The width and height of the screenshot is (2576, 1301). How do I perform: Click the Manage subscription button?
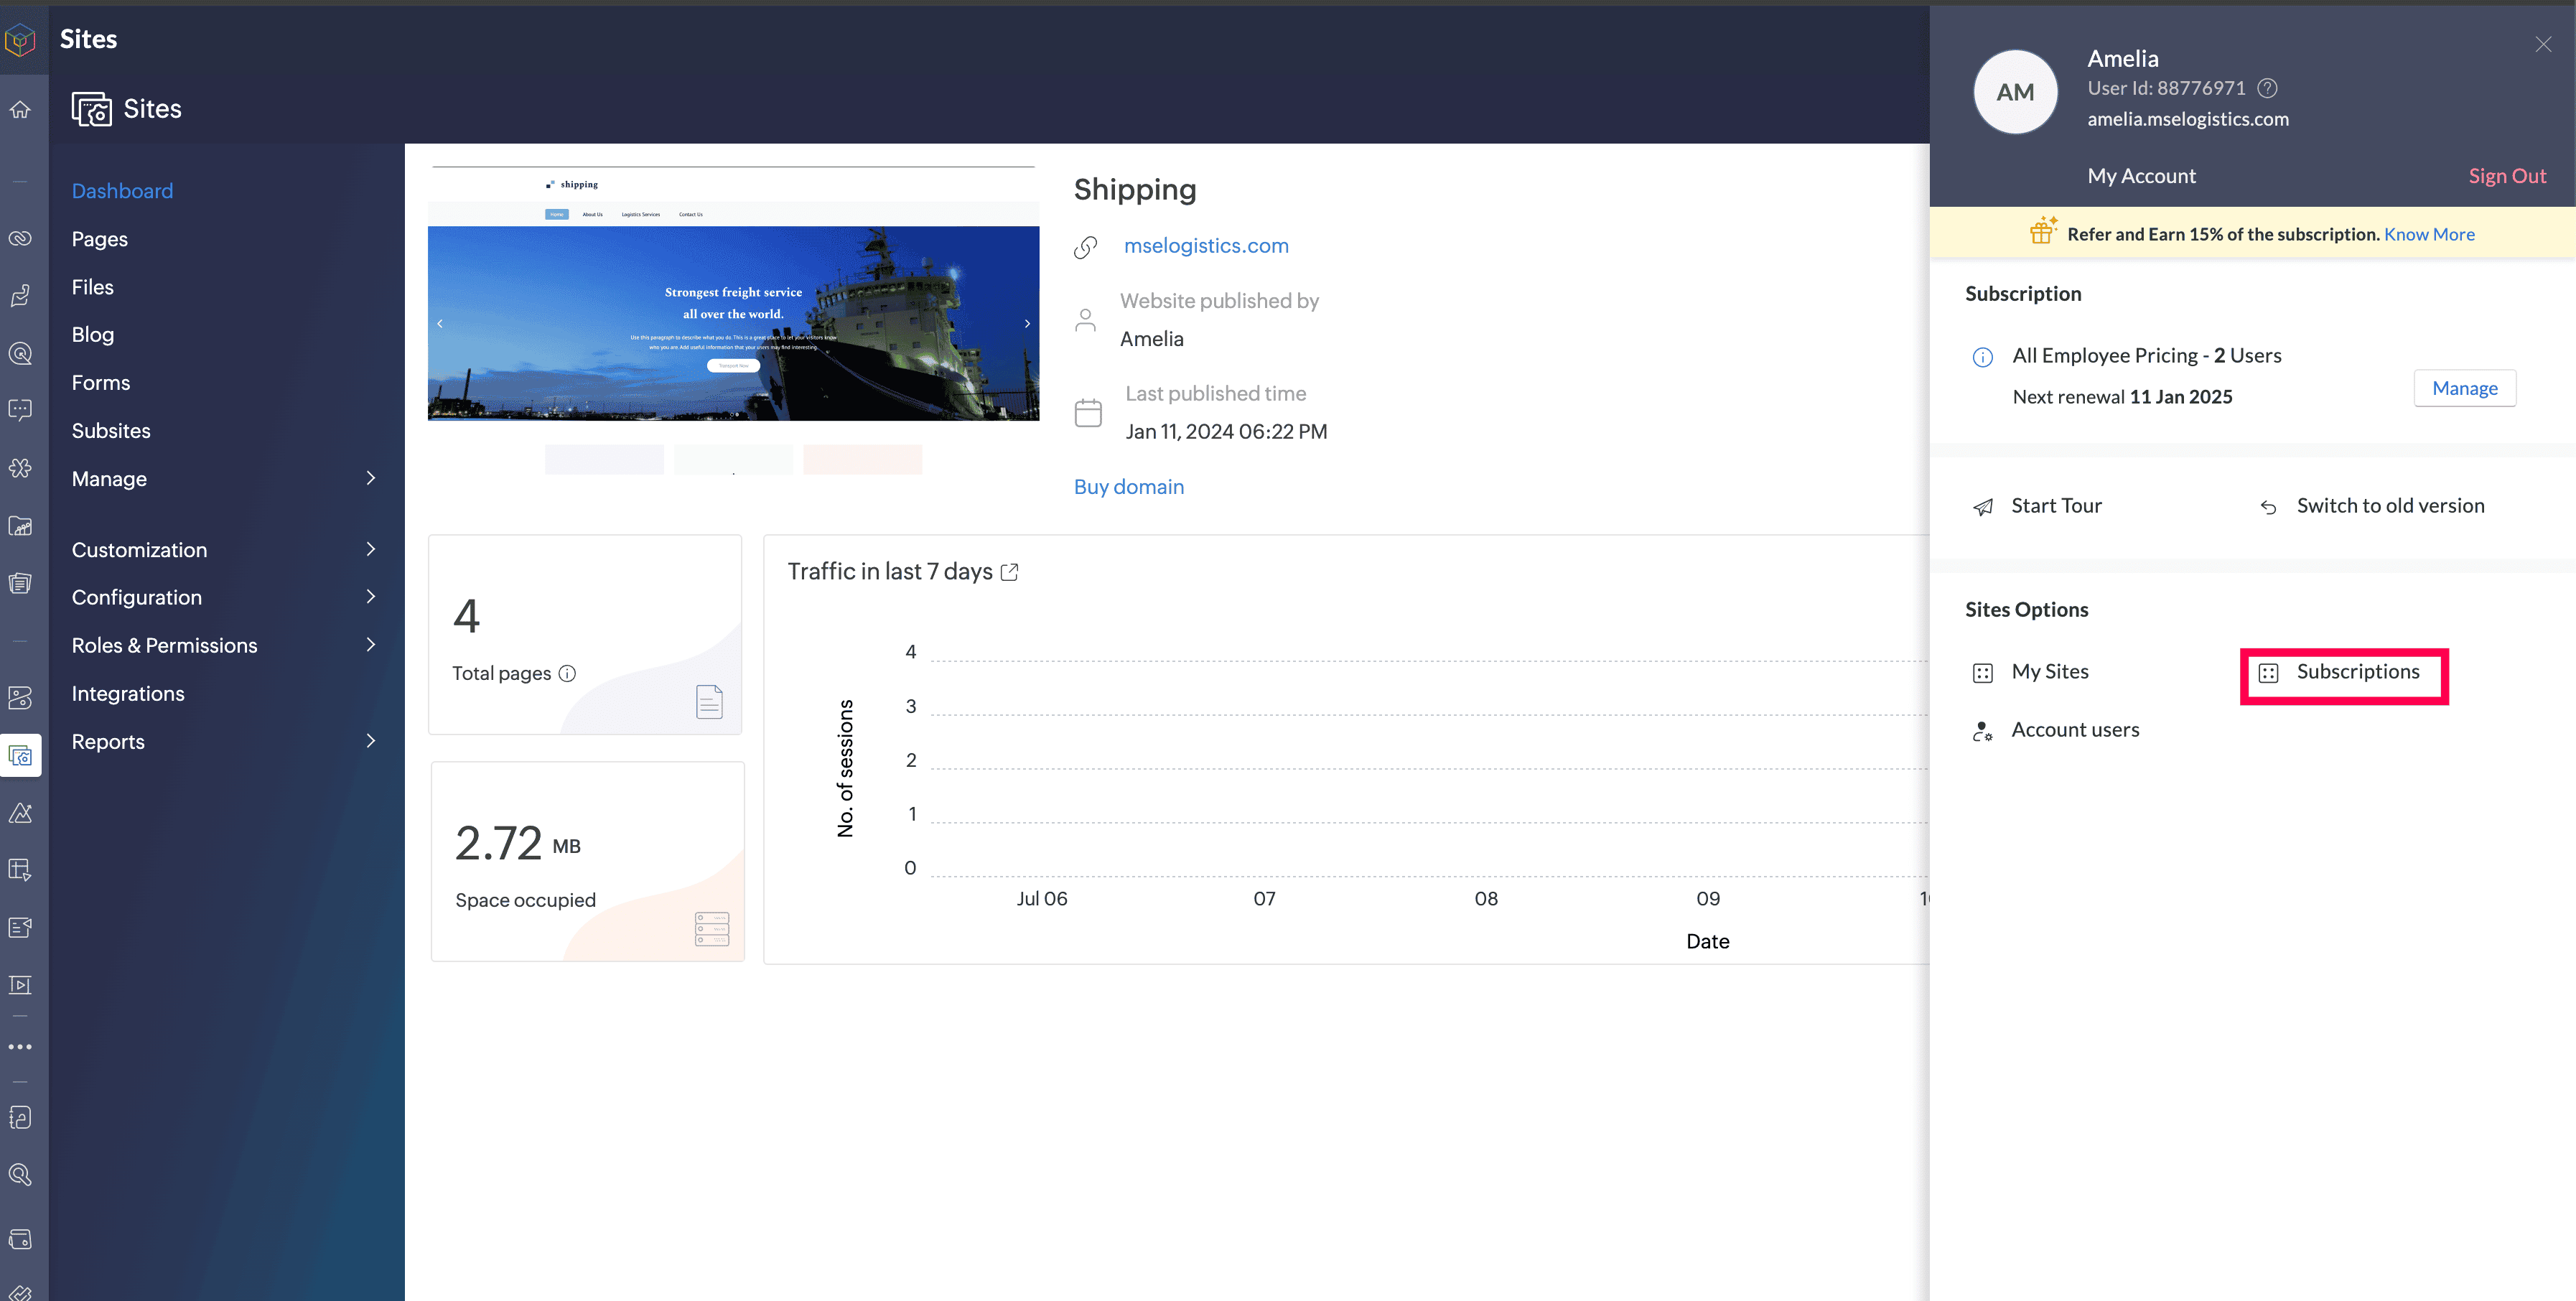point(2464,388)
